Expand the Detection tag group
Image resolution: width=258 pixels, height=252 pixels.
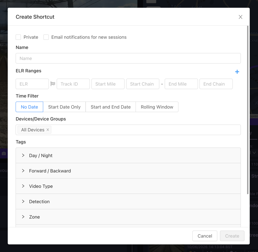(x=128, y=201)
